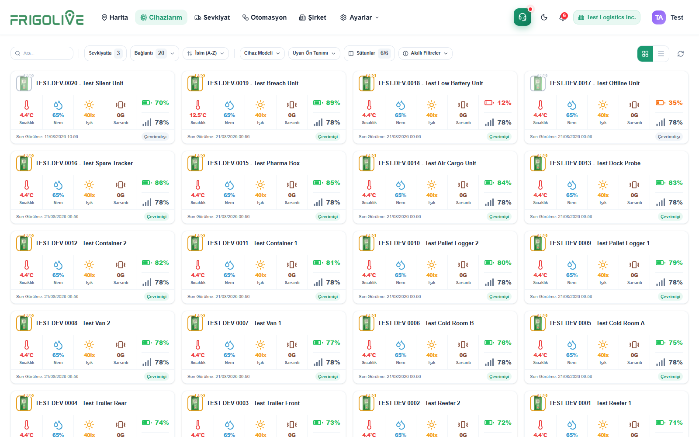Click battery icon on TEST-DEV-0010 card
The image size is (699, 437).
pyautogui.click(x=489, y=263)
